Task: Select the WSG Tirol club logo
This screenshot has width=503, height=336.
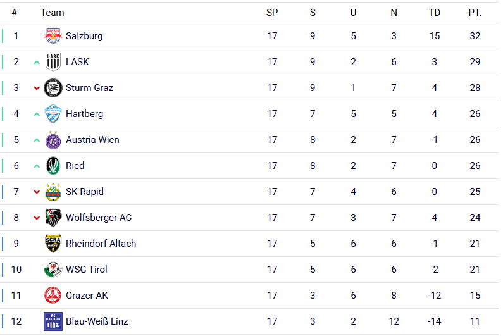Action: (53, 270)
